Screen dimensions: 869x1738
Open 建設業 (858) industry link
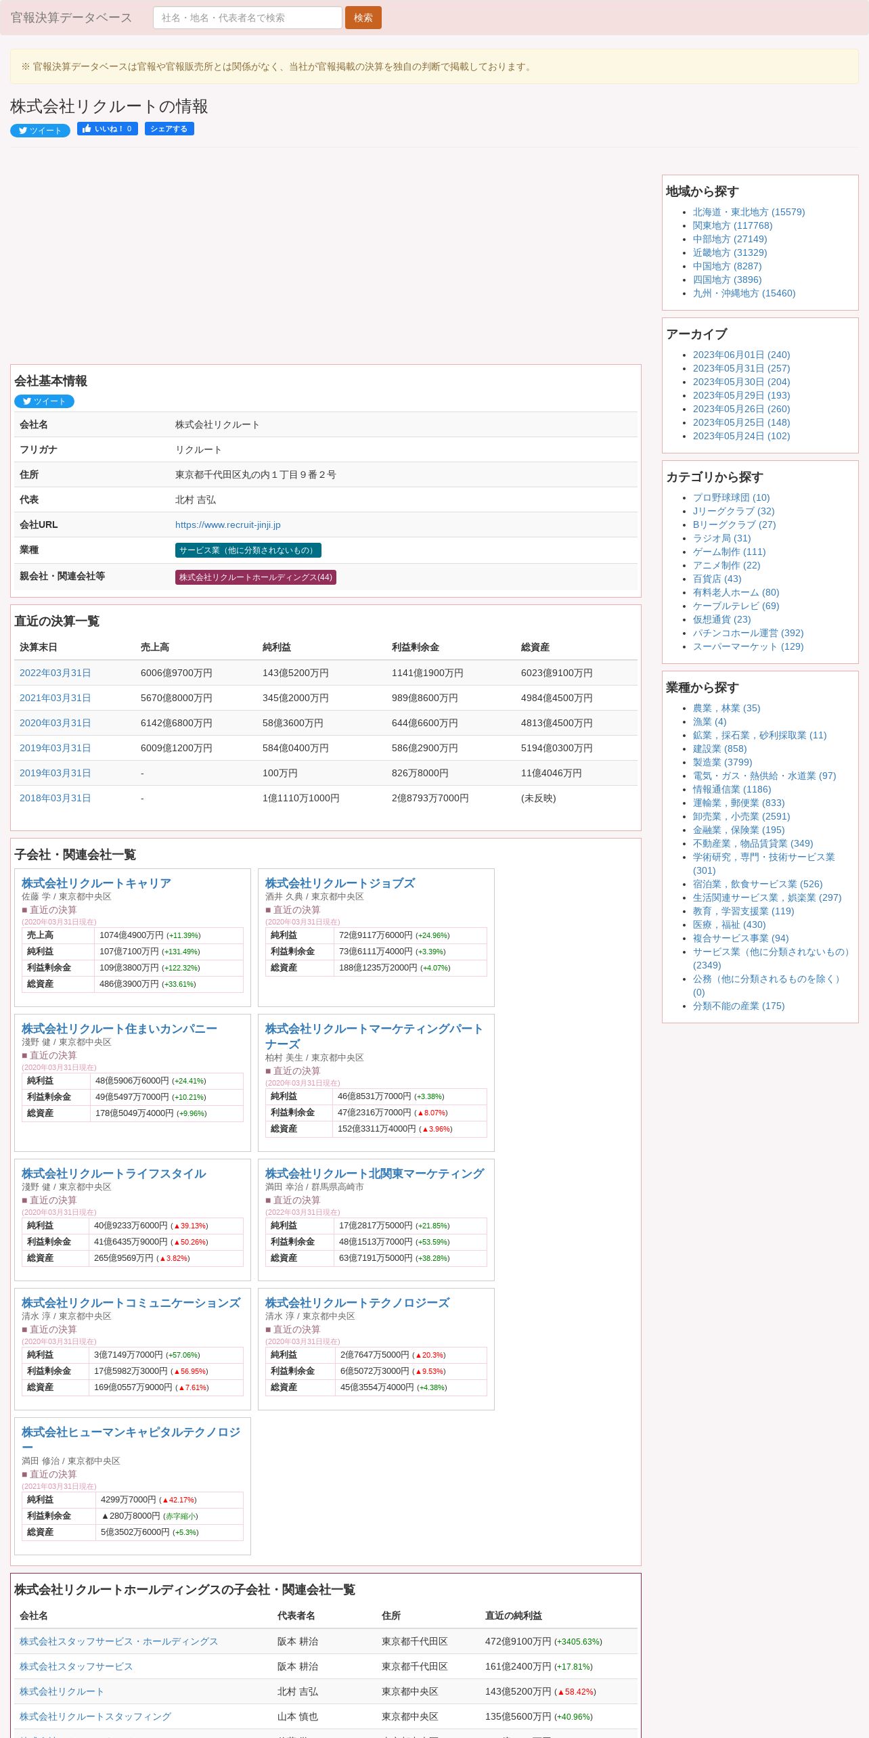point(719,749)
